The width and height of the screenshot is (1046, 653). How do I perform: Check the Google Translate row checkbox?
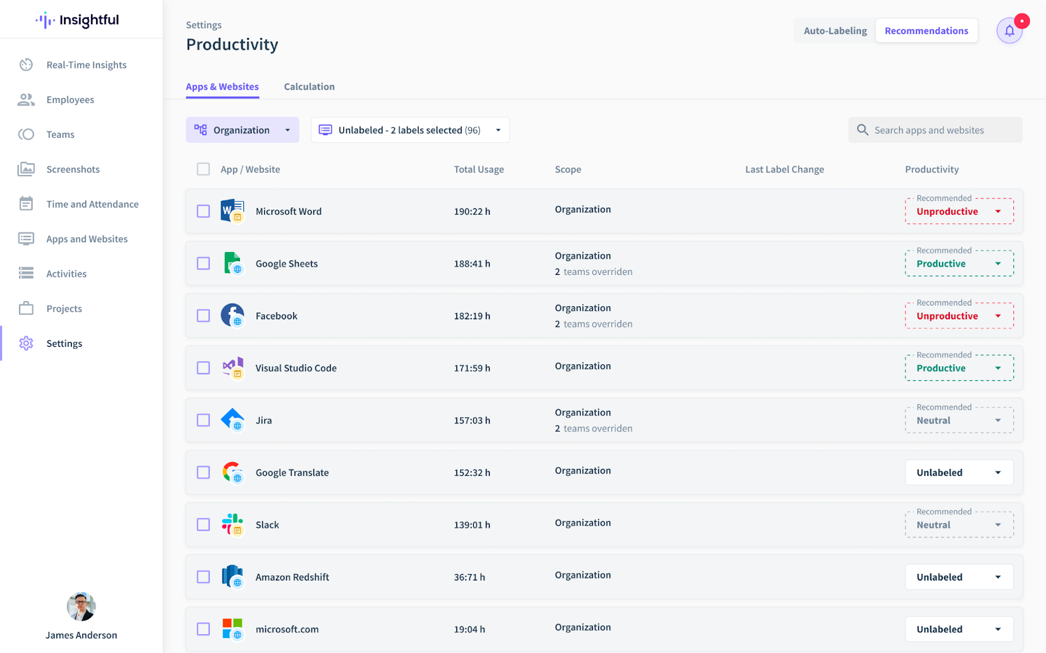pyautogui.click(x=203, y=473)
